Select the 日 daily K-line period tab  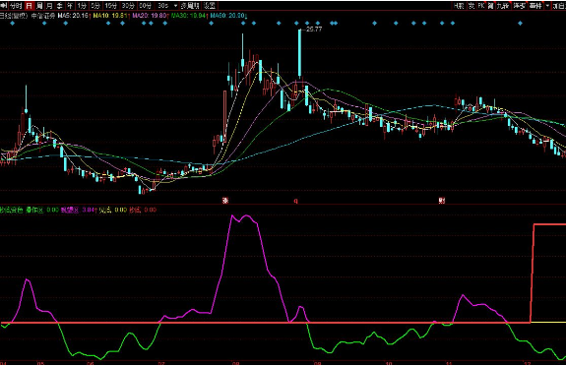click(x=29, y=6)
